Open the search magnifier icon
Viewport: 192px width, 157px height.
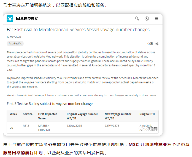tap(137, 19)
